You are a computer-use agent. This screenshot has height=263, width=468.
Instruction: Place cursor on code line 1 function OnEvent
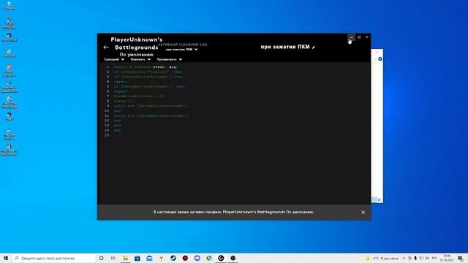point(145,67)
